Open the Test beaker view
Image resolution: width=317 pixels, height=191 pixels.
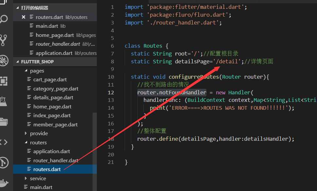coord(4,102)
